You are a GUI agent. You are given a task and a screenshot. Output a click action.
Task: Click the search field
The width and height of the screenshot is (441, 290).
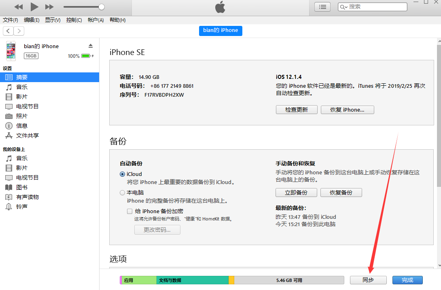coord(372,7)
